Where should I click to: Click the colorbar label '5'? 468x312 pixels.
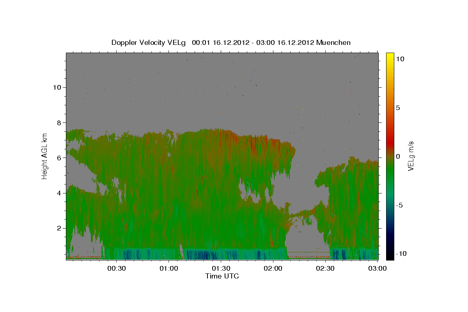click(x=398, y=108)
